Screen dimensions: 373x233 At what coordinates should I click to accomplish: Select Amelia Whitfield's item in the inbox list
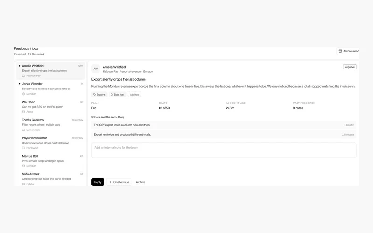tap(51, 71)
